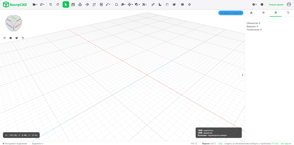Select the revolve solid tool icon
The image size is (294, 145).
[x=80, y=4]
